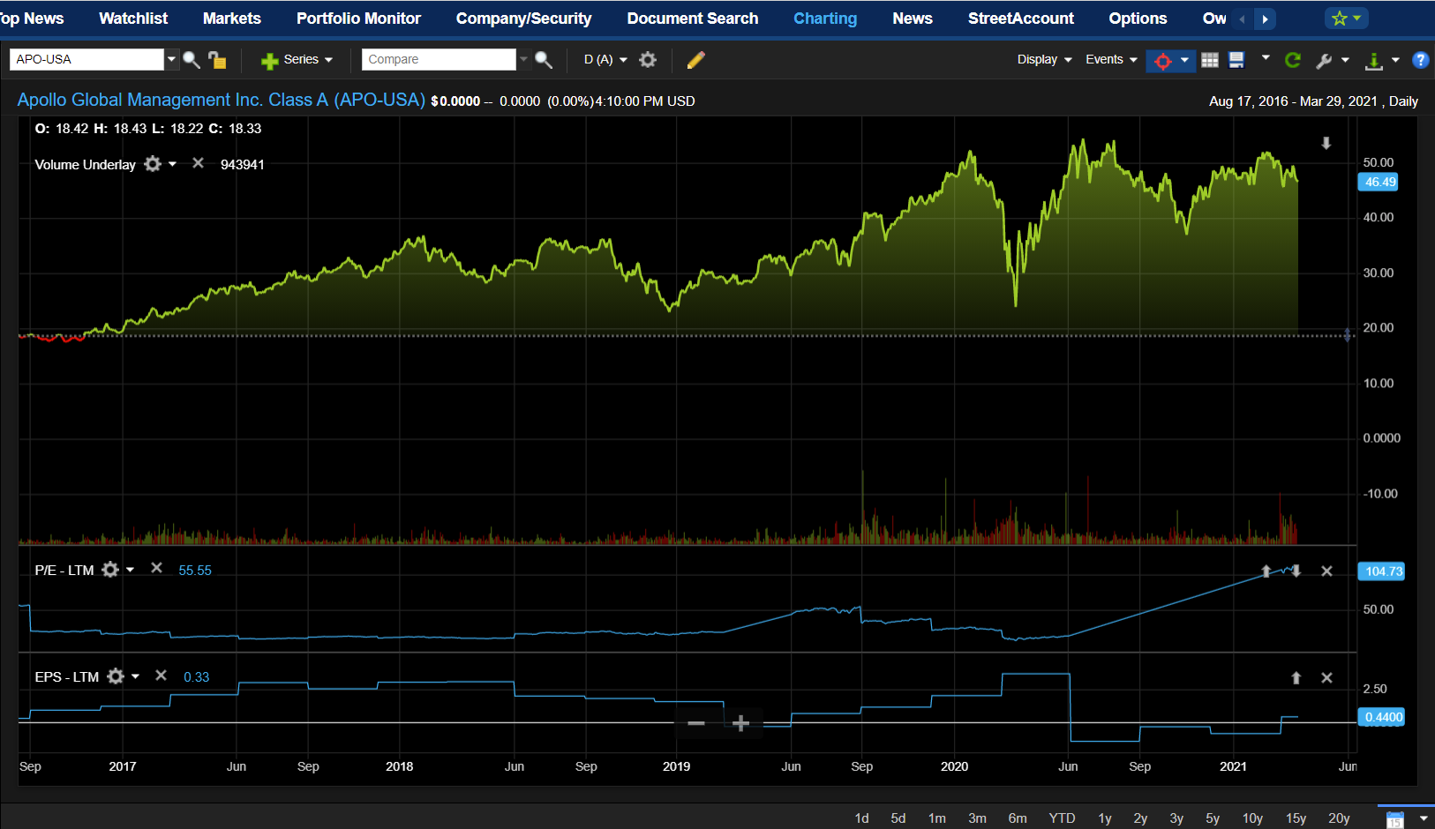Click the unlock padlock icon beside symbol search
Screen dimensions: 1435x829
click(x=217, y=60)
